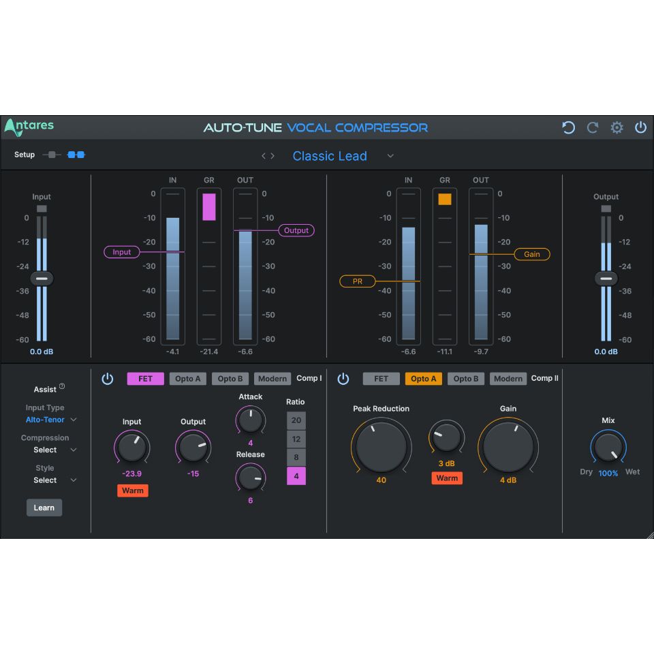654x654 pixels.
Task: Click the Warm button under the Input knob
Action: click(x=132, y=490)
